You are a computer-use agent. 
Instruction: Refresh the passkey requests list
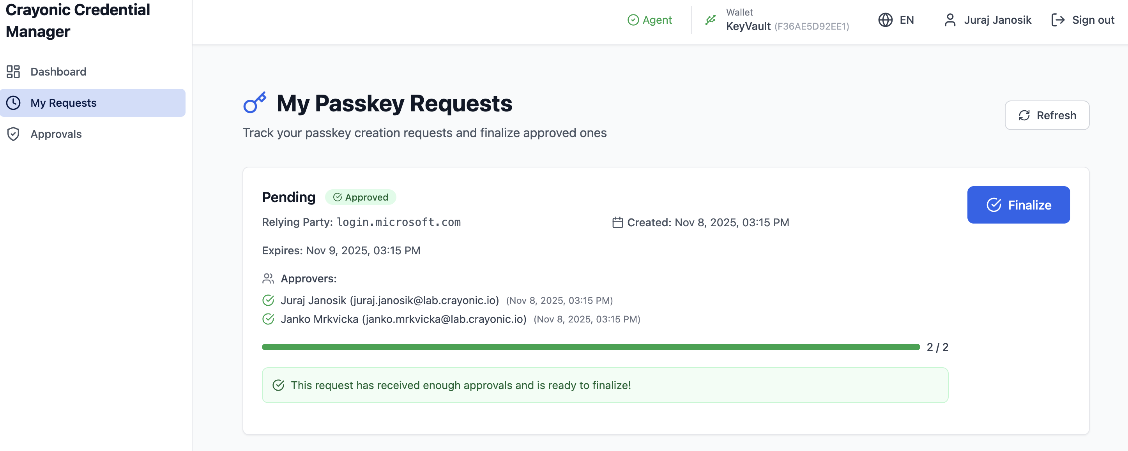pos(1047,116)
